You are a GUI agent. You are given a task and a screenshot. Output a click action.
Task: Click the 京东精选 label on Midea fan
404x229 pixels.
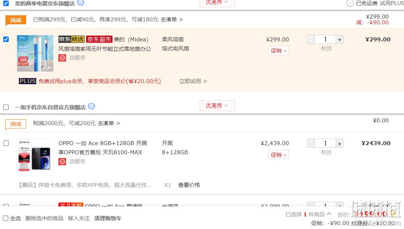point(72,39)
